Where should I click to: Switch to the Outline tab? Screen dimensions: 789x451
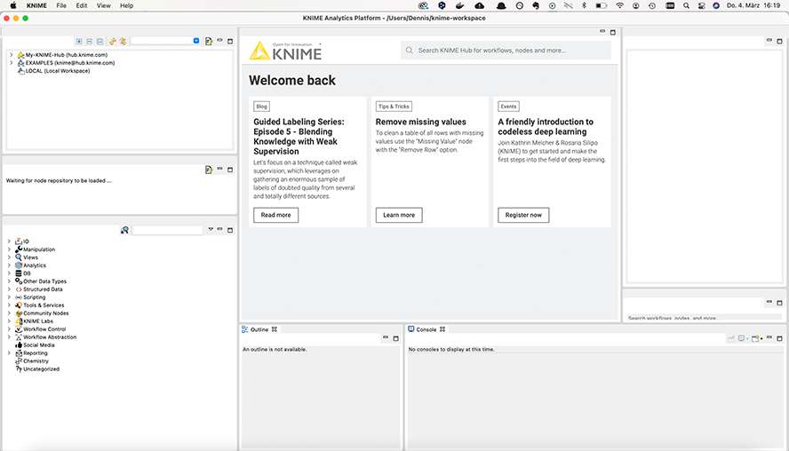(259, 329)
